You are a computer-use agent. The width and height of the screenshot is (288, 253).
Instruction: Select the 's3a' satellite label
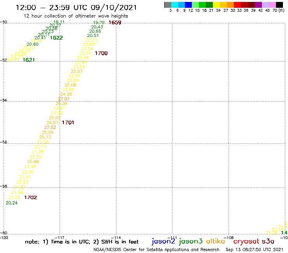pyautogui.click(x=268, y=241)
